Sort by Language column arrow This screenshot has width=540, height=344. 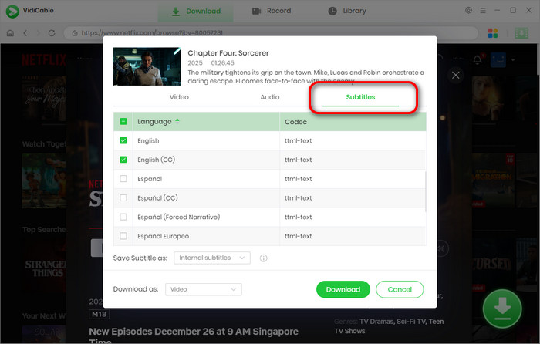[x=177, y=121]
